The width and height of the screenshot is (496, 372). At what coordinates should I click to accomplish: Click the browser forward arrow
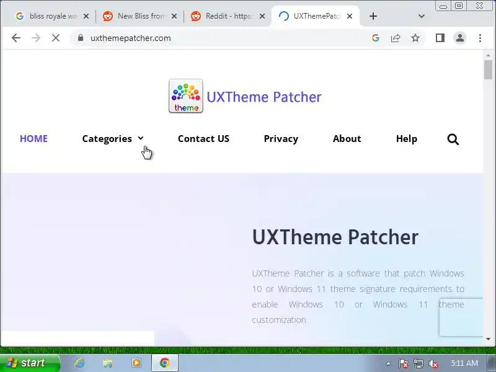(x=36, y=38)
